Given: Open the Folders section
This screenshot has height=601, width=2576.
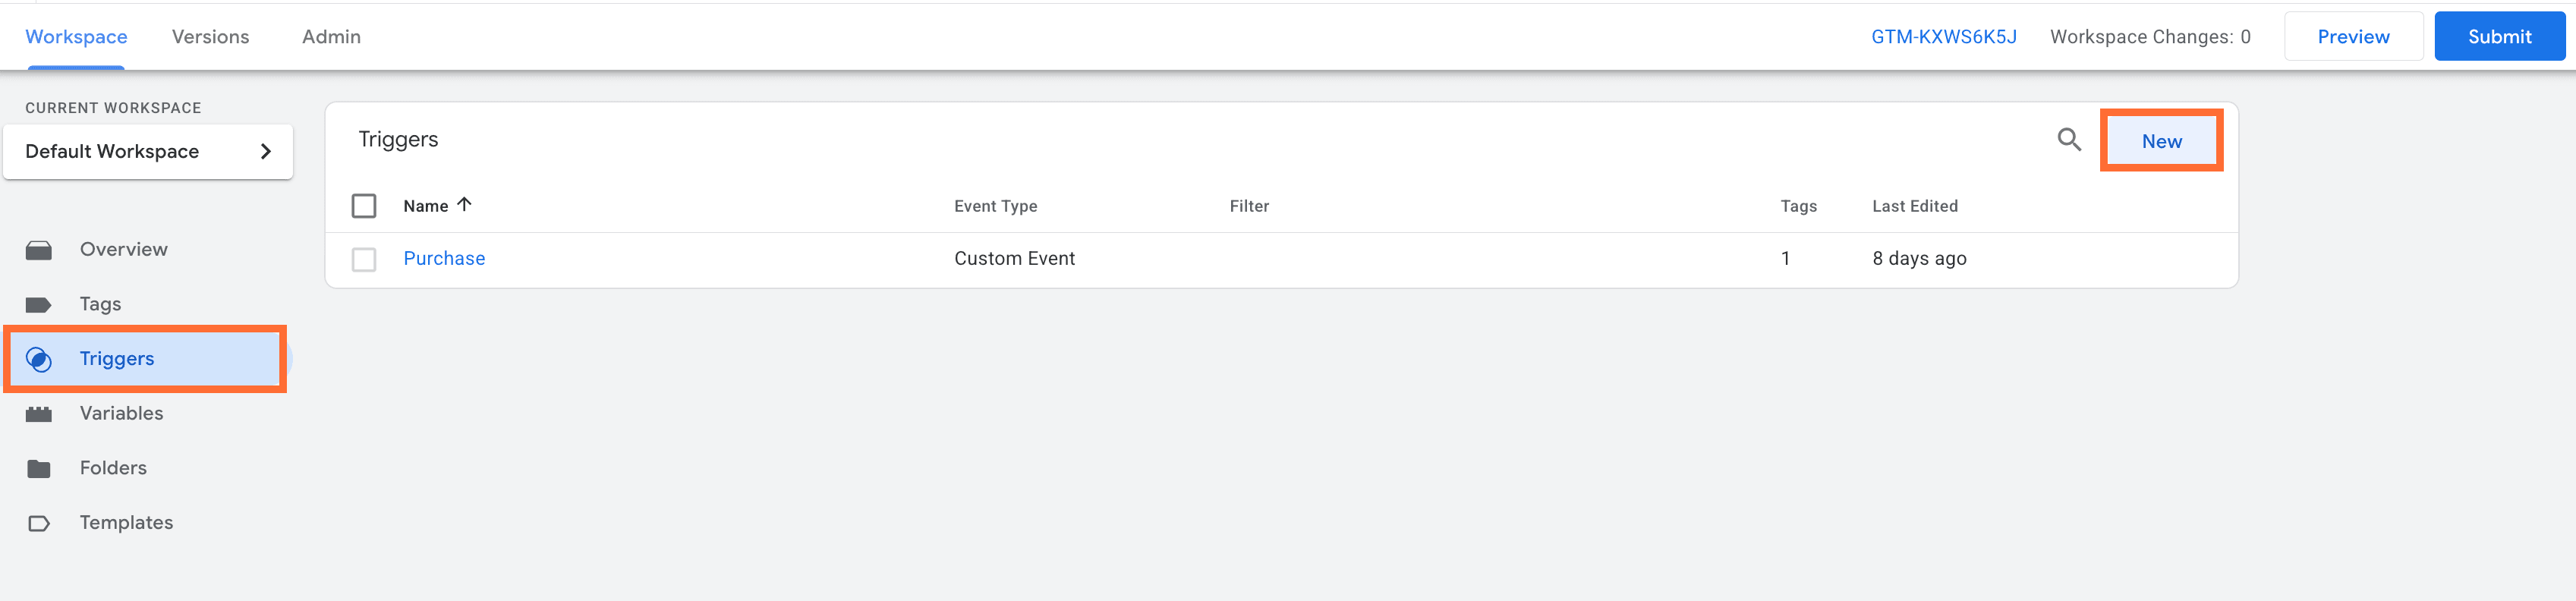Looking at the screenshot, I should coord(113,468).
